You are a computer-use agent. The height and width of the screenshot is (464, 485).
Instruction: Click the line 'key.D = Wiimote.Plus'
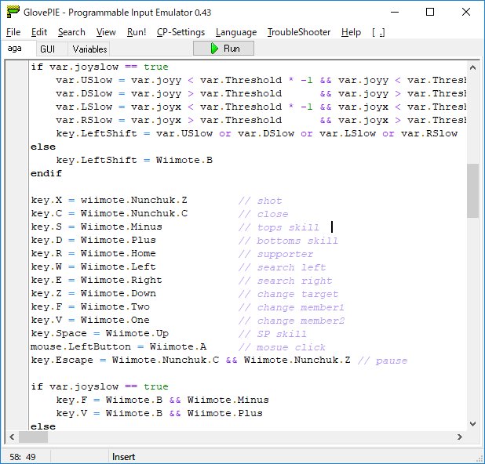point(93,240)
